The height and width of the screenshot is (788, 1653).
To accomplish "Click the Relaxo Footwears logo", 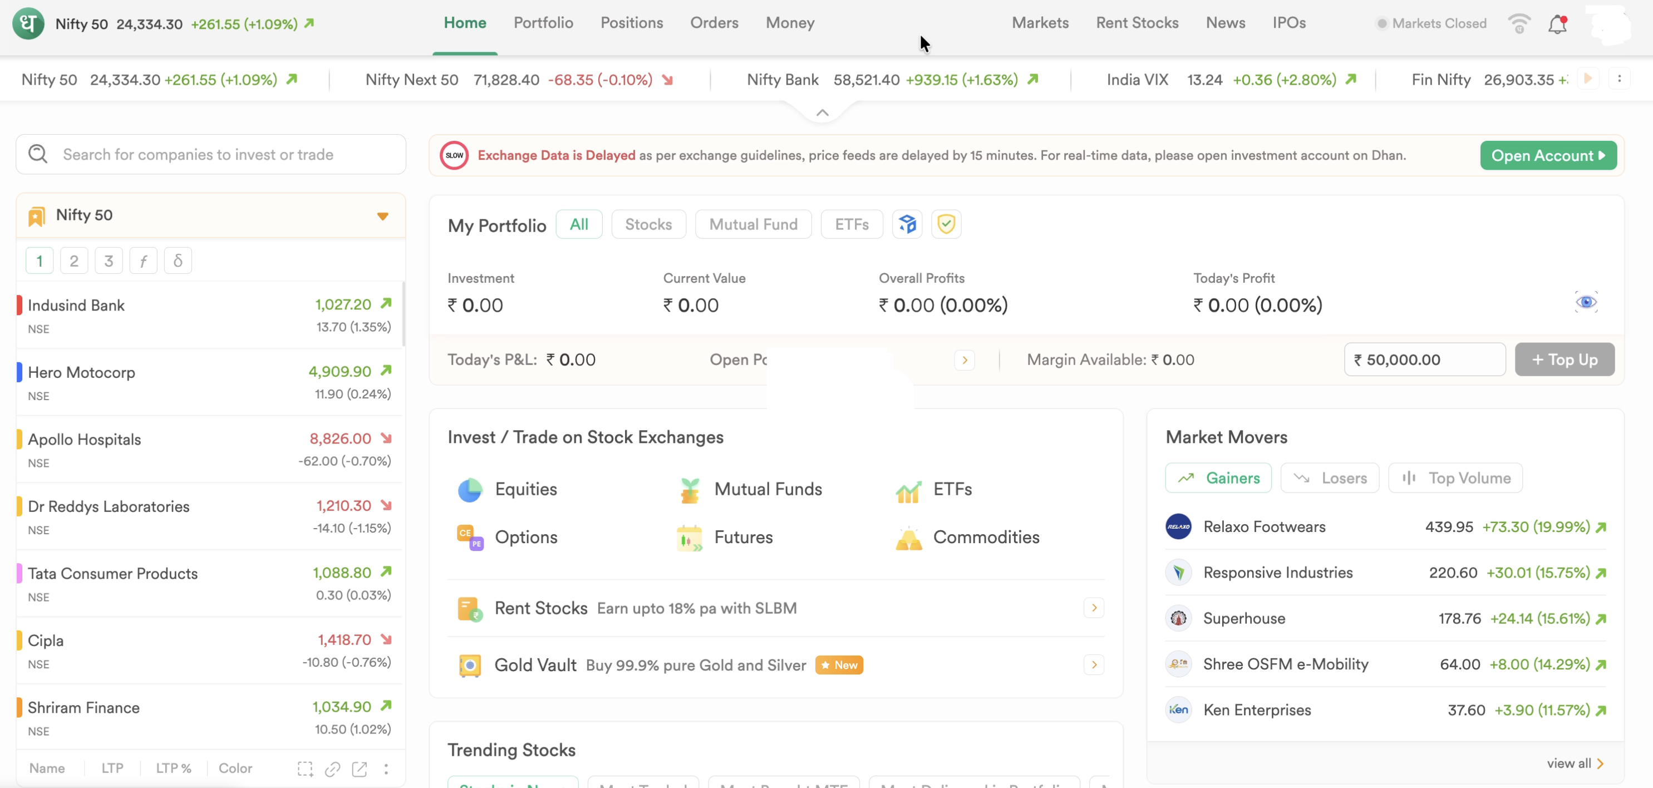I will pos(1178,527).
